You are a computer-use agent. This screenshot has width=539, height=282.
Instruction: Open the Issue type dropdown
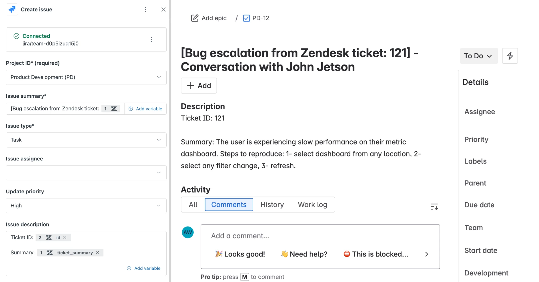pos(86,140)
